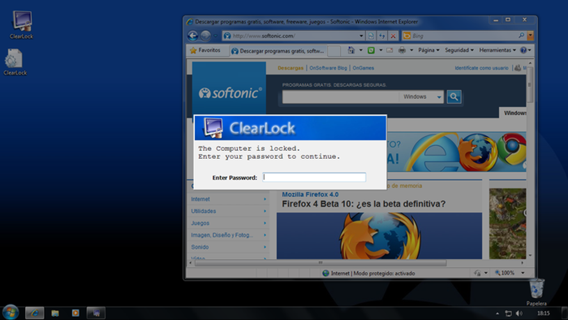568x320 pixels.
Task: Click the green feeds icon in command bar
Action: click(x=371, y=50)
